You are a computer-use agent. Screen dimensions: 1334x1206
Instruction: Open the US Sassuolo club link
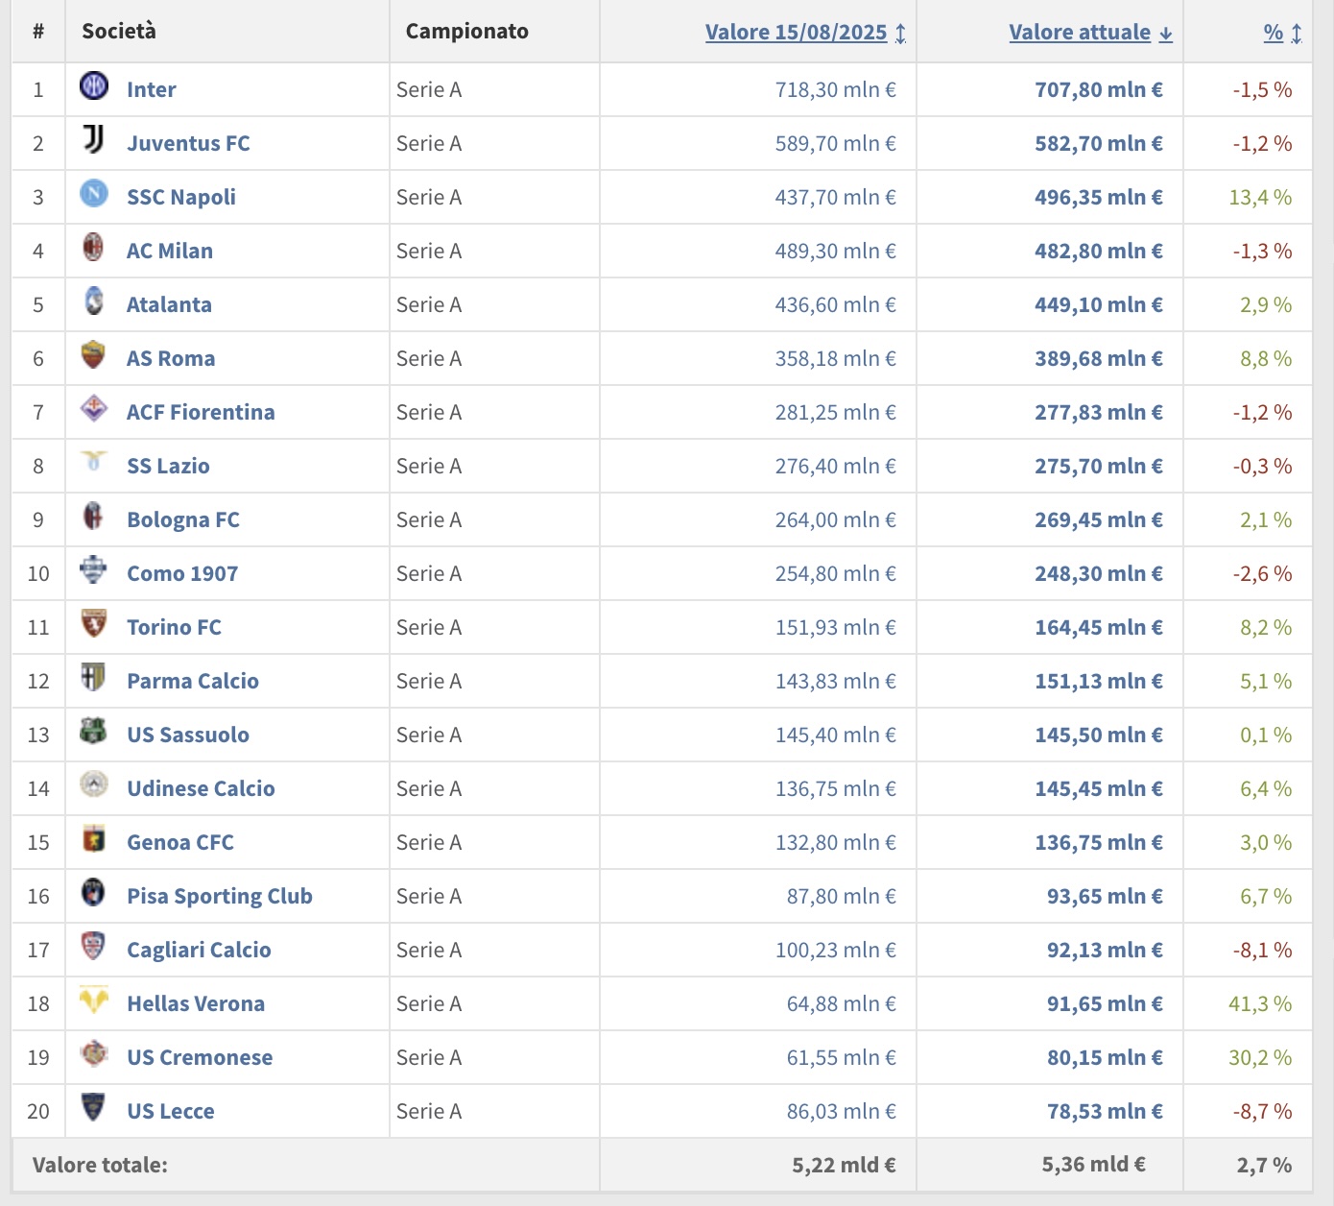[x=188, y=735]
